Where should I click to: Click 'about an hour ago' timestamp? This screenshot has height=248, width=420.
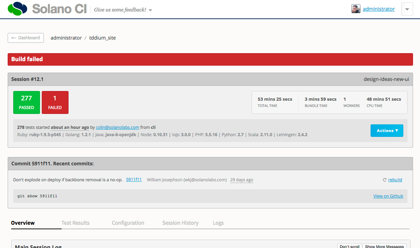70,127
